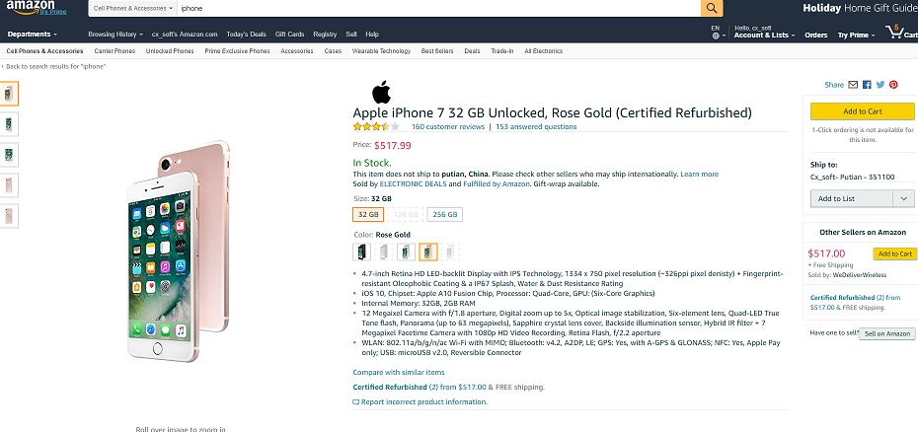Viewport: 918px width, 432px height.
Task: Share on Twitter icon
Action: (x=880, y=85)
